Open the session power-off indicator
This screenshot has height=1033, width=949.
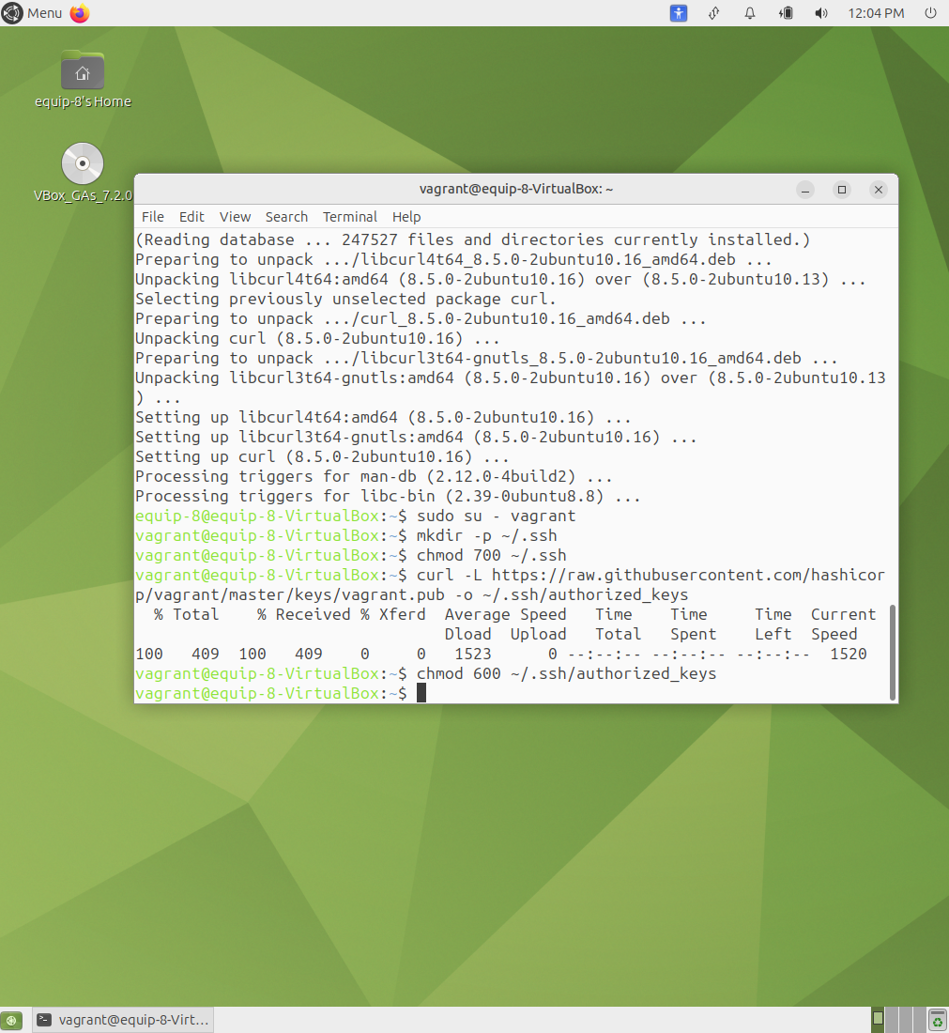click(930, 13)
